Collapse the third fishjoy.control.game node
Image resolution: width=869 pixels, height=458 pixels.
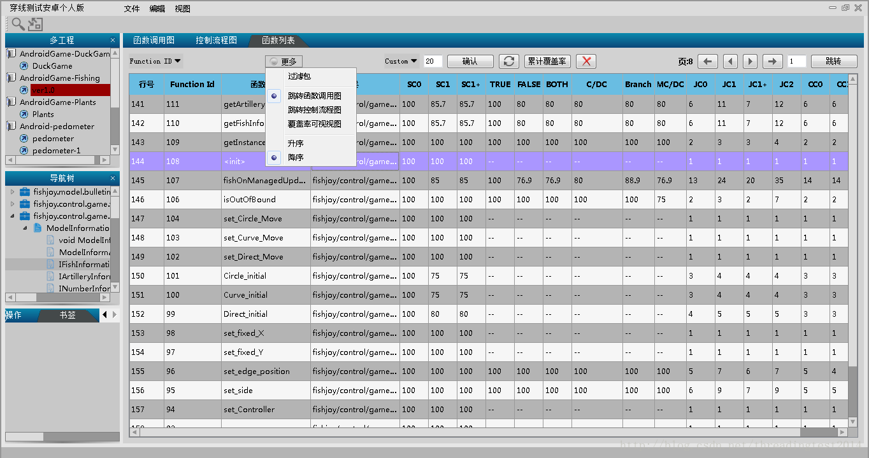click(12, 216)
